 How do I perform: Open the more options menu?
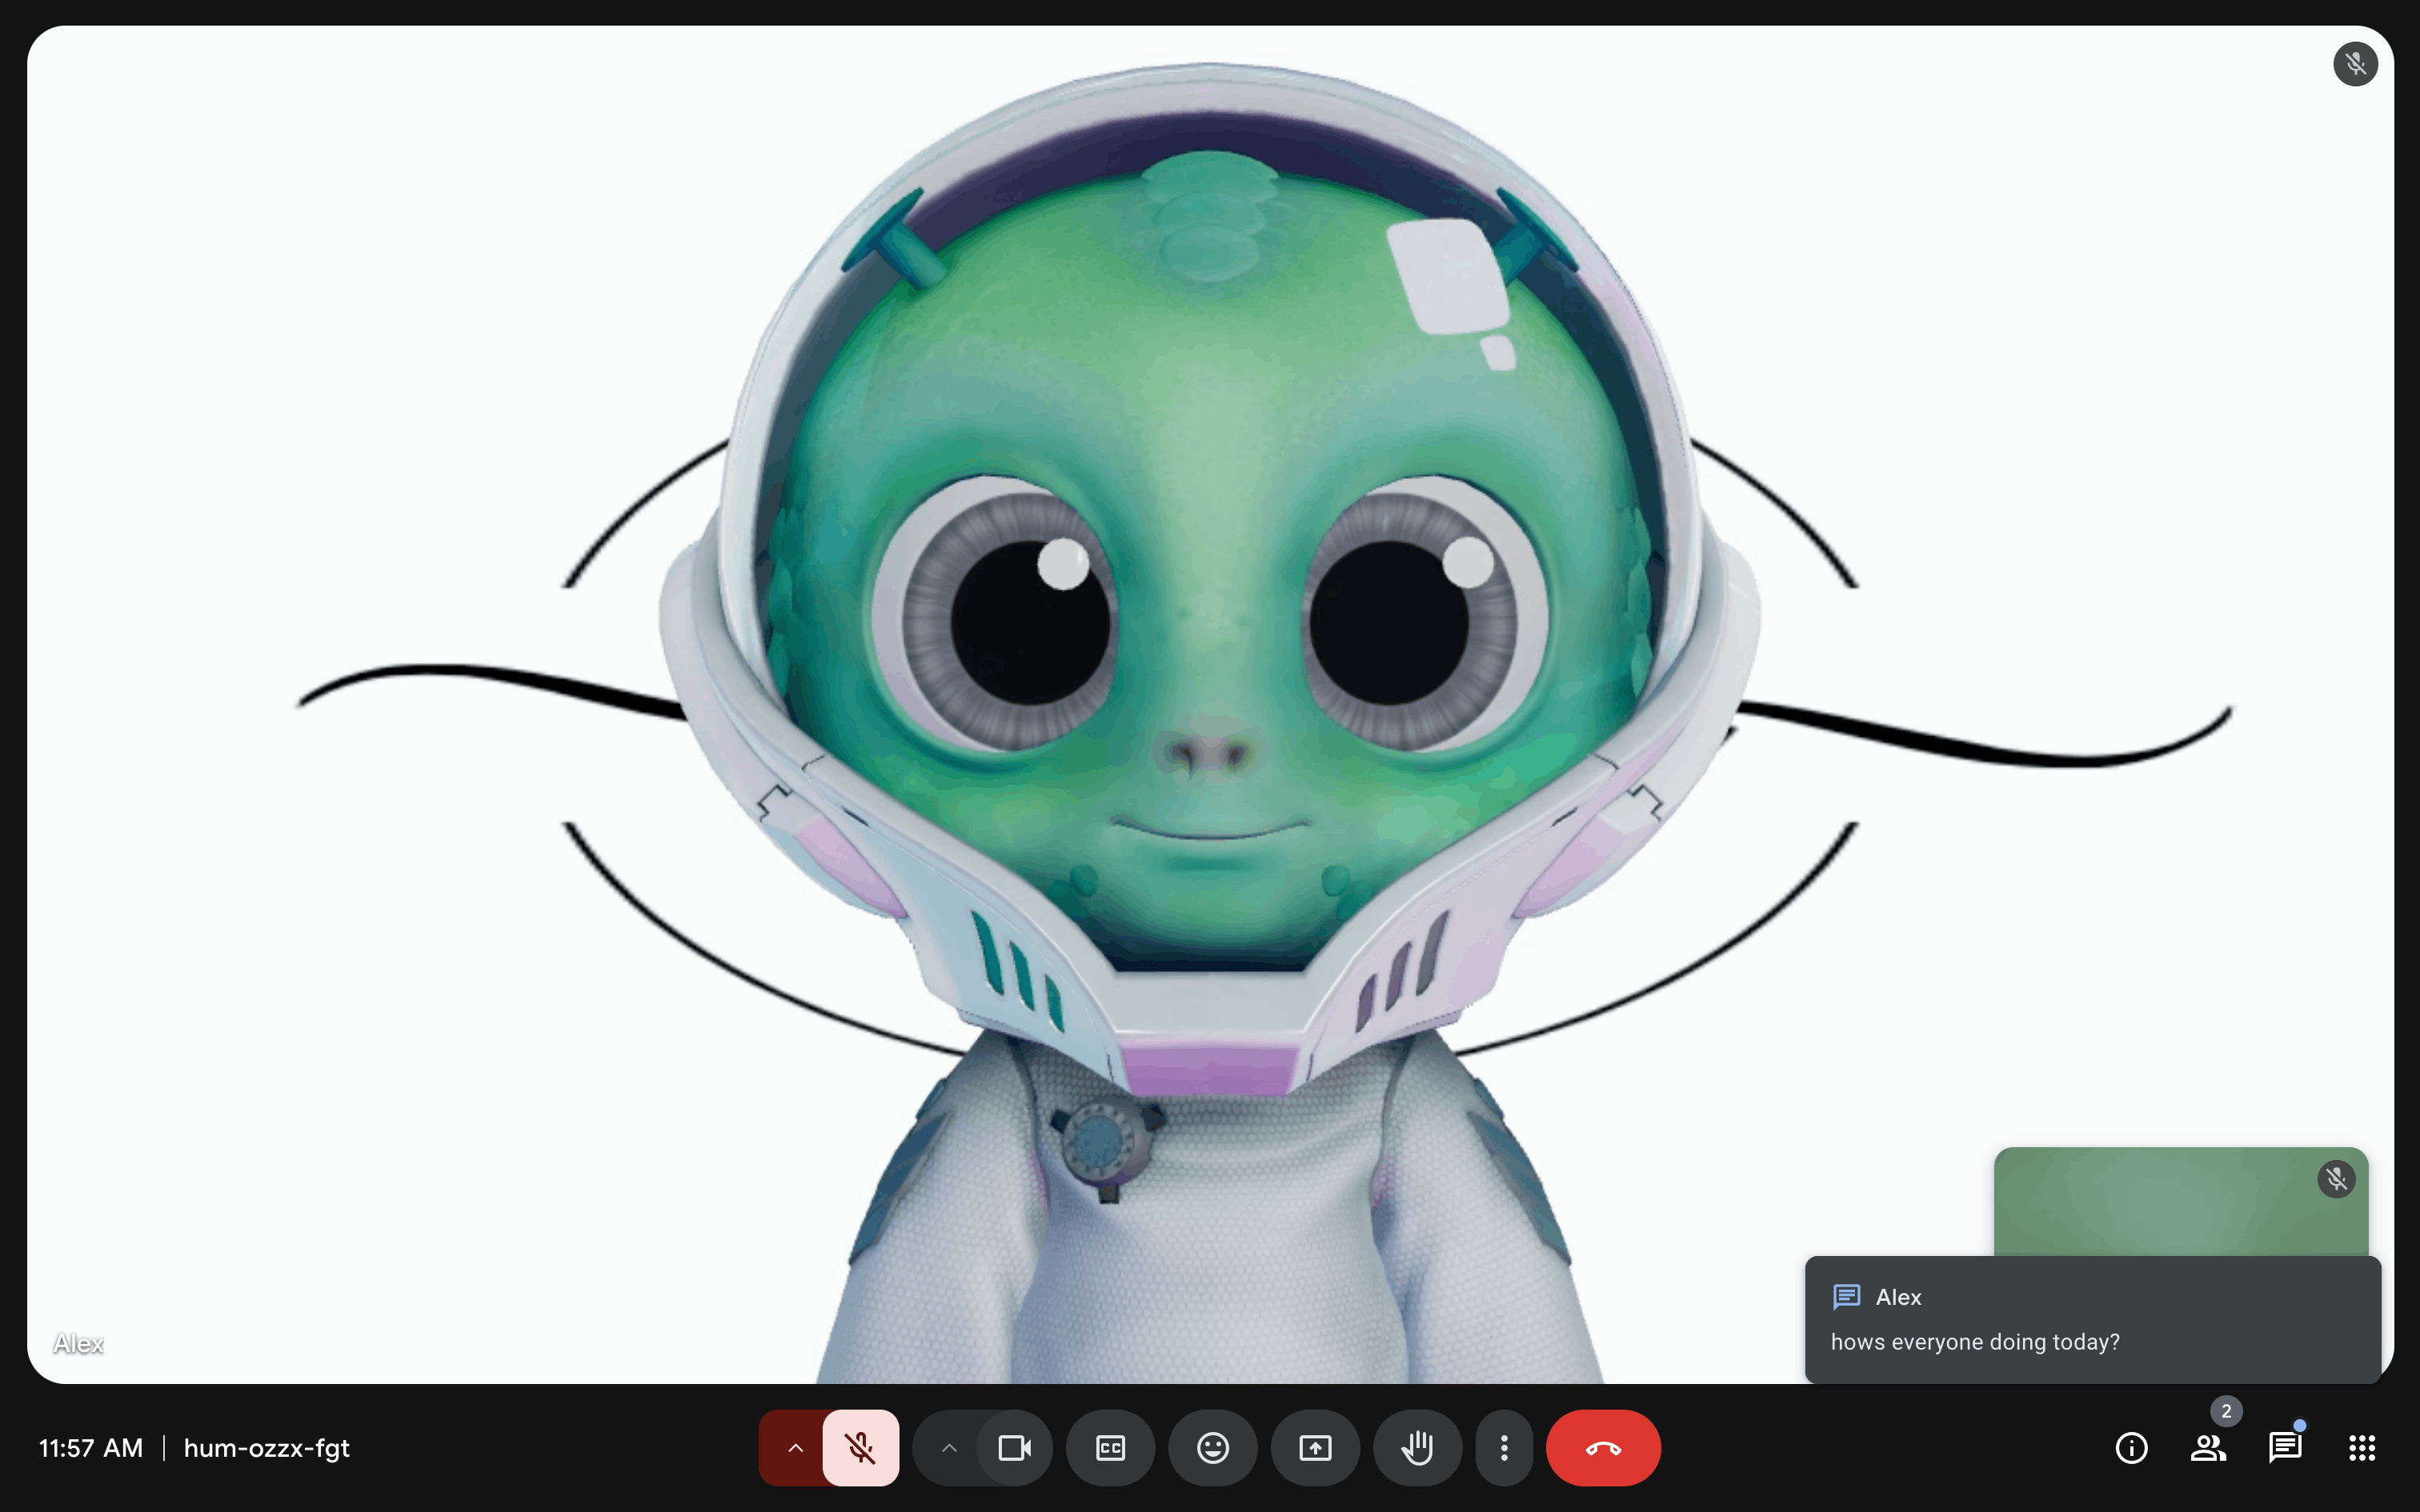[1503, 1447]
